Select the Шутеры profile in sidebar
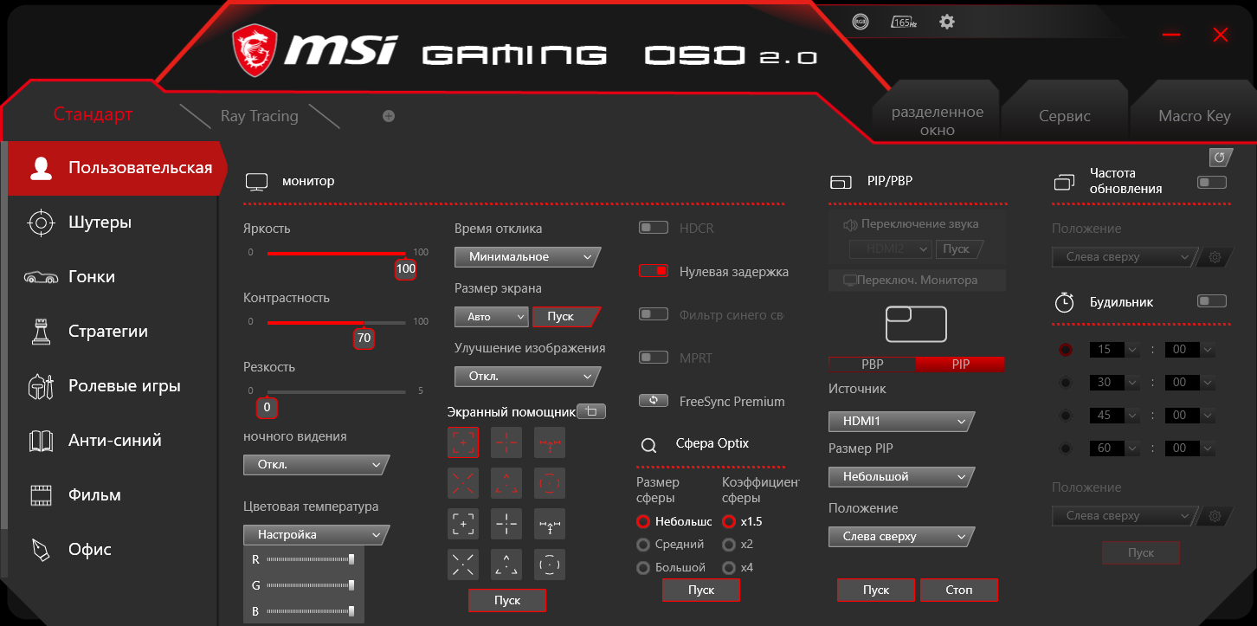Screen dimensions: 1257x626 click(x=113, y=223)
